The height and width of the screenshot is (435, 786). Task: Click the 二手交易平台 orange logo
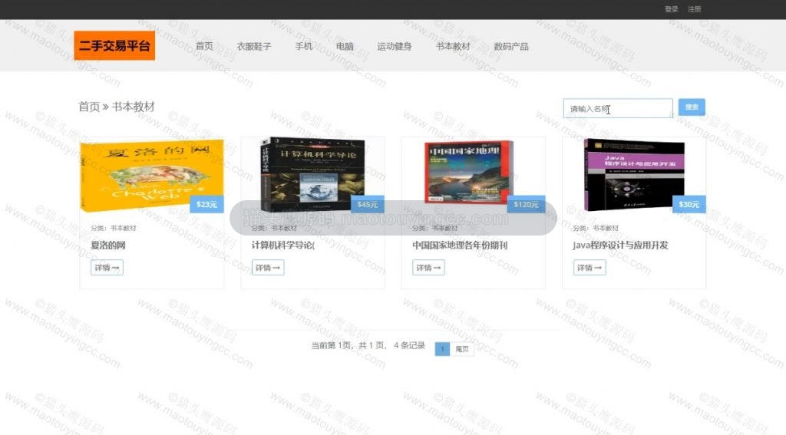pos(114,45)
